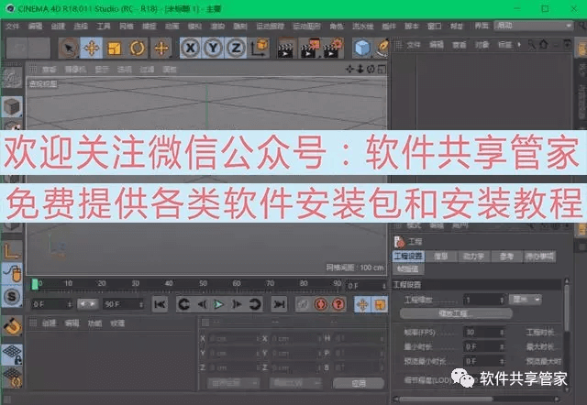The image size is (587, 405).
Task: Jump to the next keyframe
Action: tap(255, 304)
